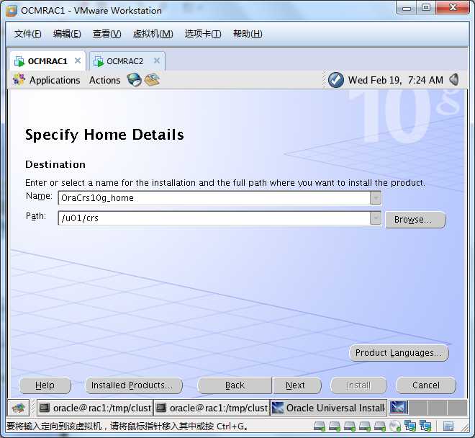Image resolution: width=475 pixels, height=438 pixels.
Task: Open the GNOME Applications menu
Action: (x=46, y=80)
